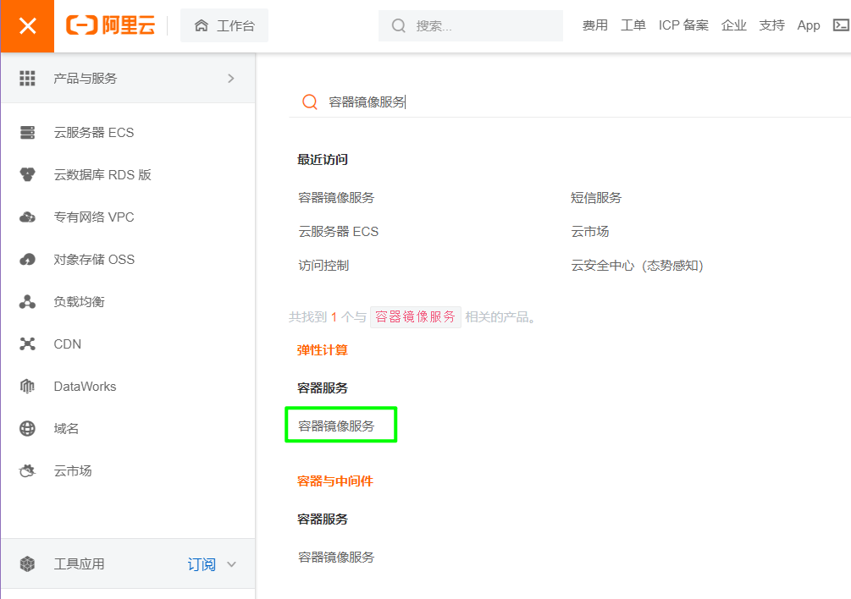The height and width of the screenshot is (599, 851).
Task: Open the 企业 menu
Action: click(x=734, y=25)
